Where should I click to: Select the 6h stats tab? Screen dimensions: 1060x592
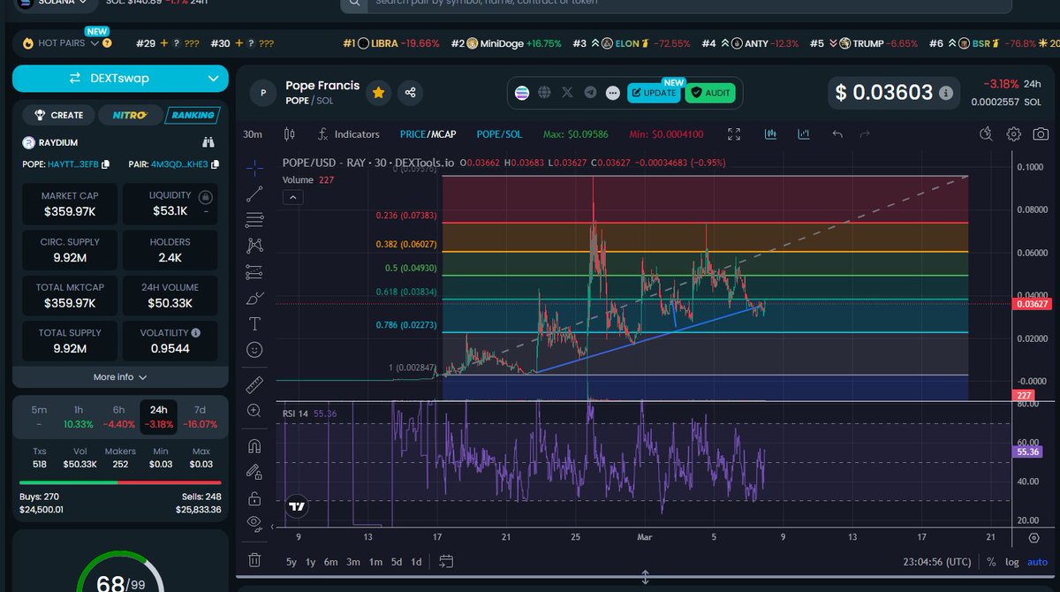(118, 417)
